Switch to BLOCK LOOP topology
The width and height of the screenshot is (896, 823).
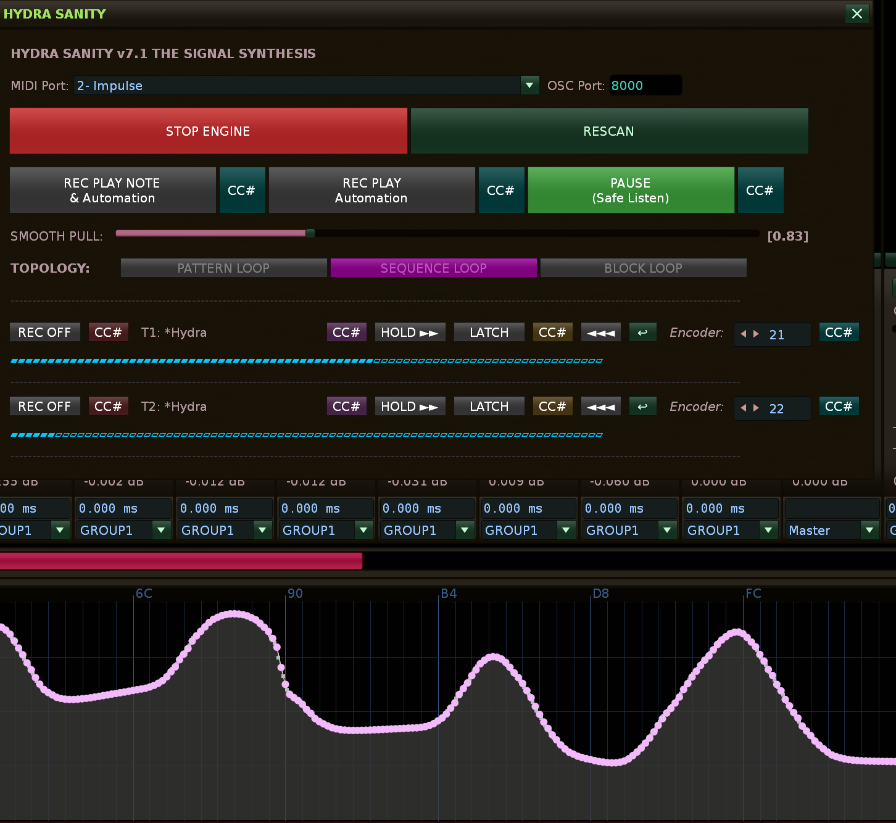[x=643, y=268]
